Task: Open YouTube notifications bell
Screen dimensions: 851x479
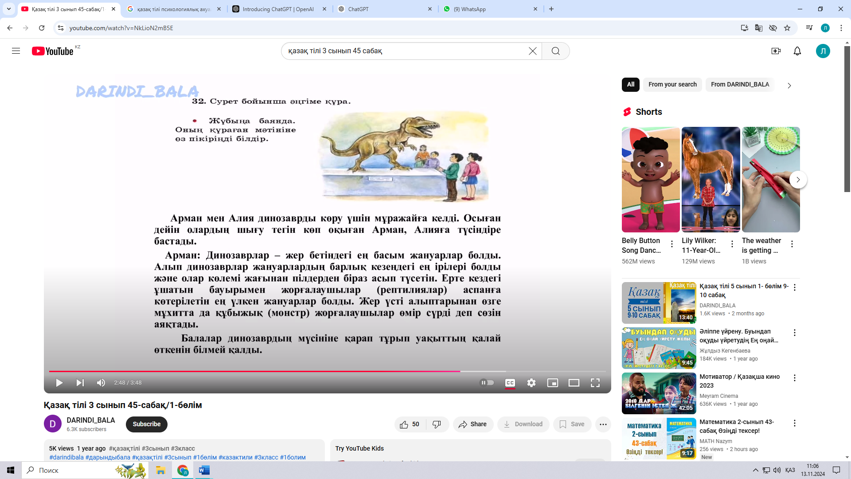Action: (x=797, y=51)
